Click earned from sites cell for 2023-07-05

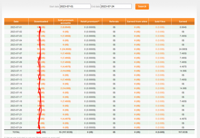click(137, 45)
